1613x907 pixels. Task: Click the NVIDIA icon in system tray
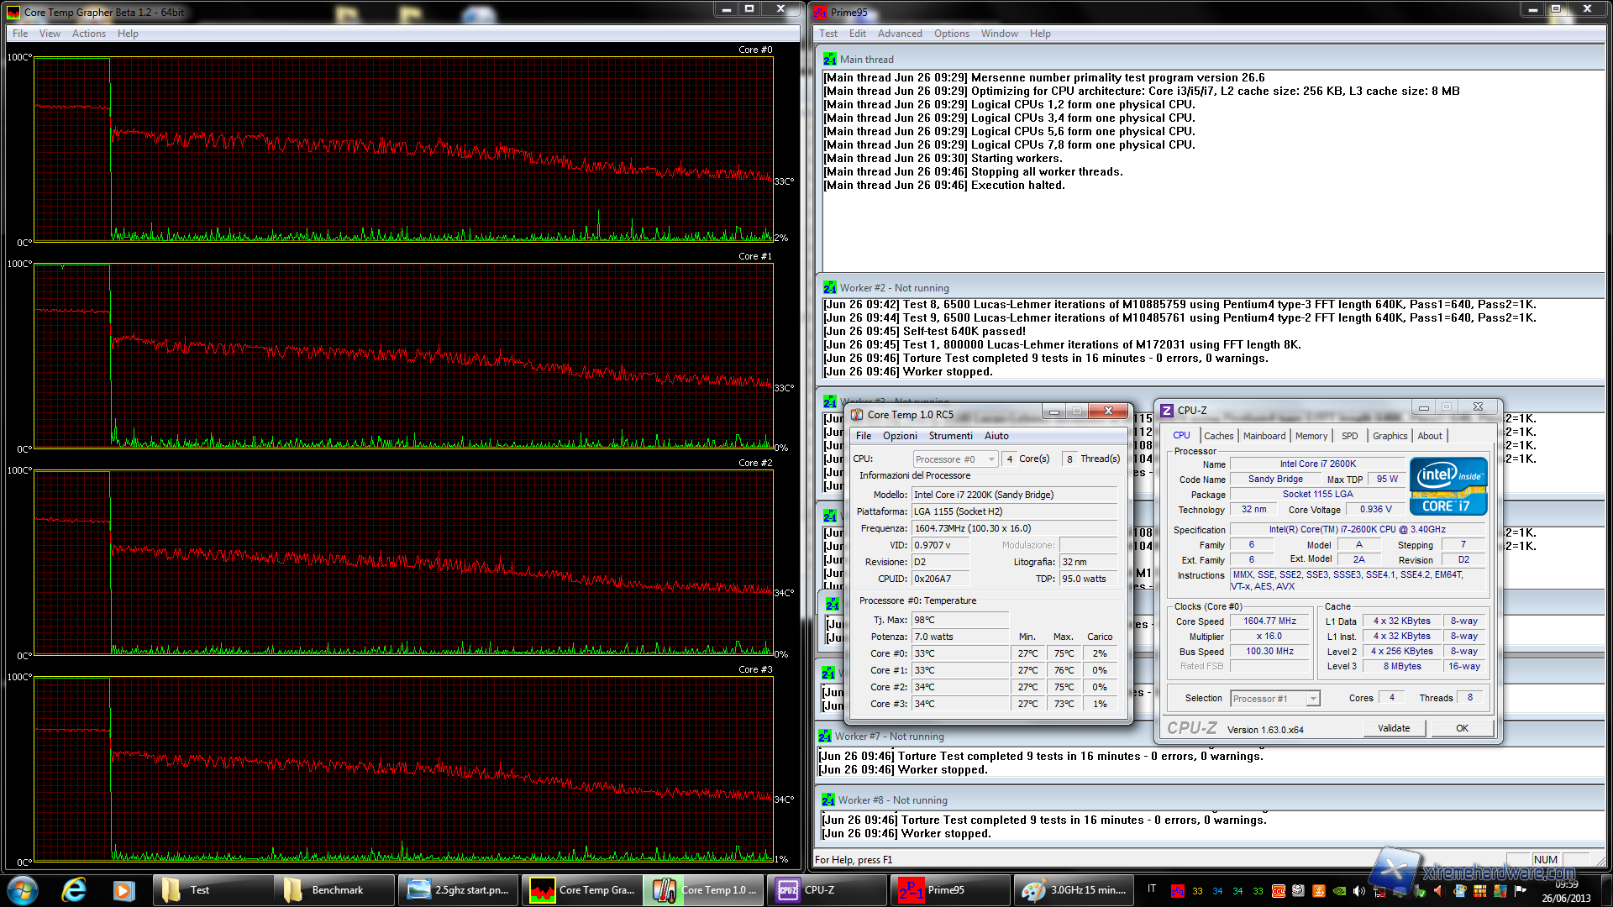click(x=1339, y=891)
